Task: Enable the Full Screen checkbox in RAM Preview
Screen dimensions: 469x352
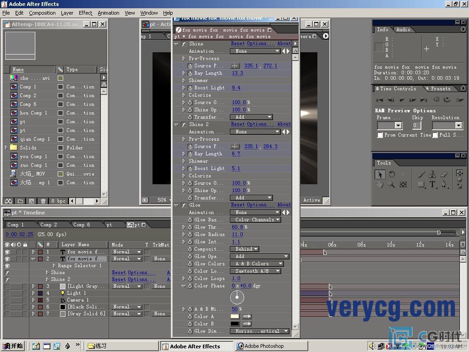Action: point(435,135)
